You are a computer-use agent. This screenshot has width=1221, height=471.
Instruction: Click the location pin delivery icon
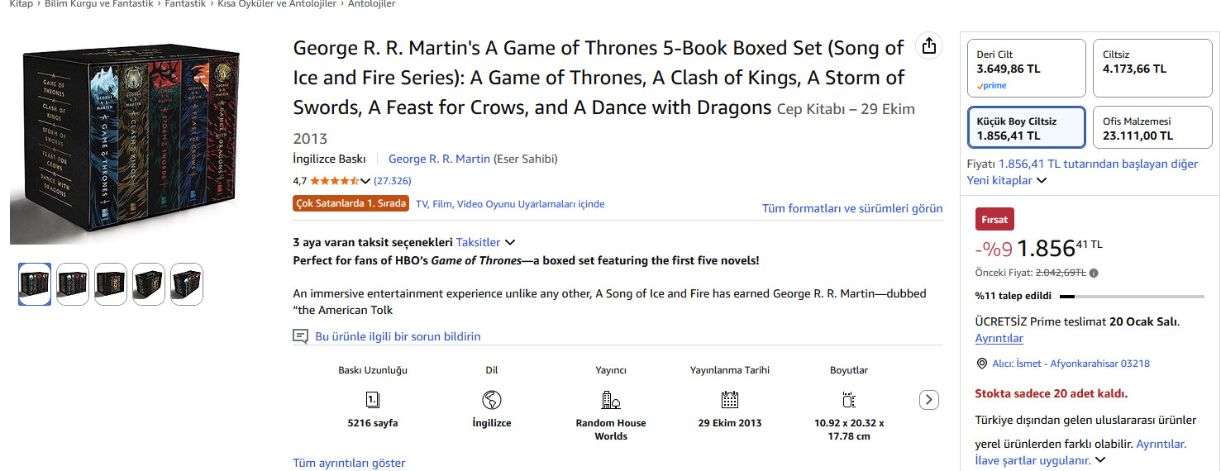981,364
